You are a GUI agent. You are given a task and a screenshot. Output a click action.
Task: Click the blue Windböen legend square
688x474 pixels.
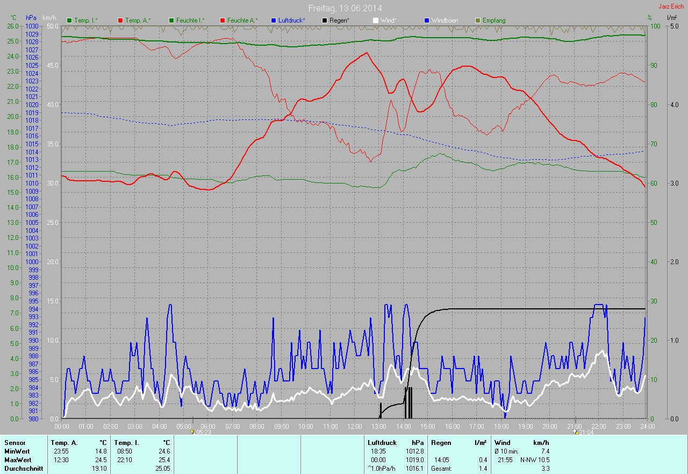click(x=427, y=20)
